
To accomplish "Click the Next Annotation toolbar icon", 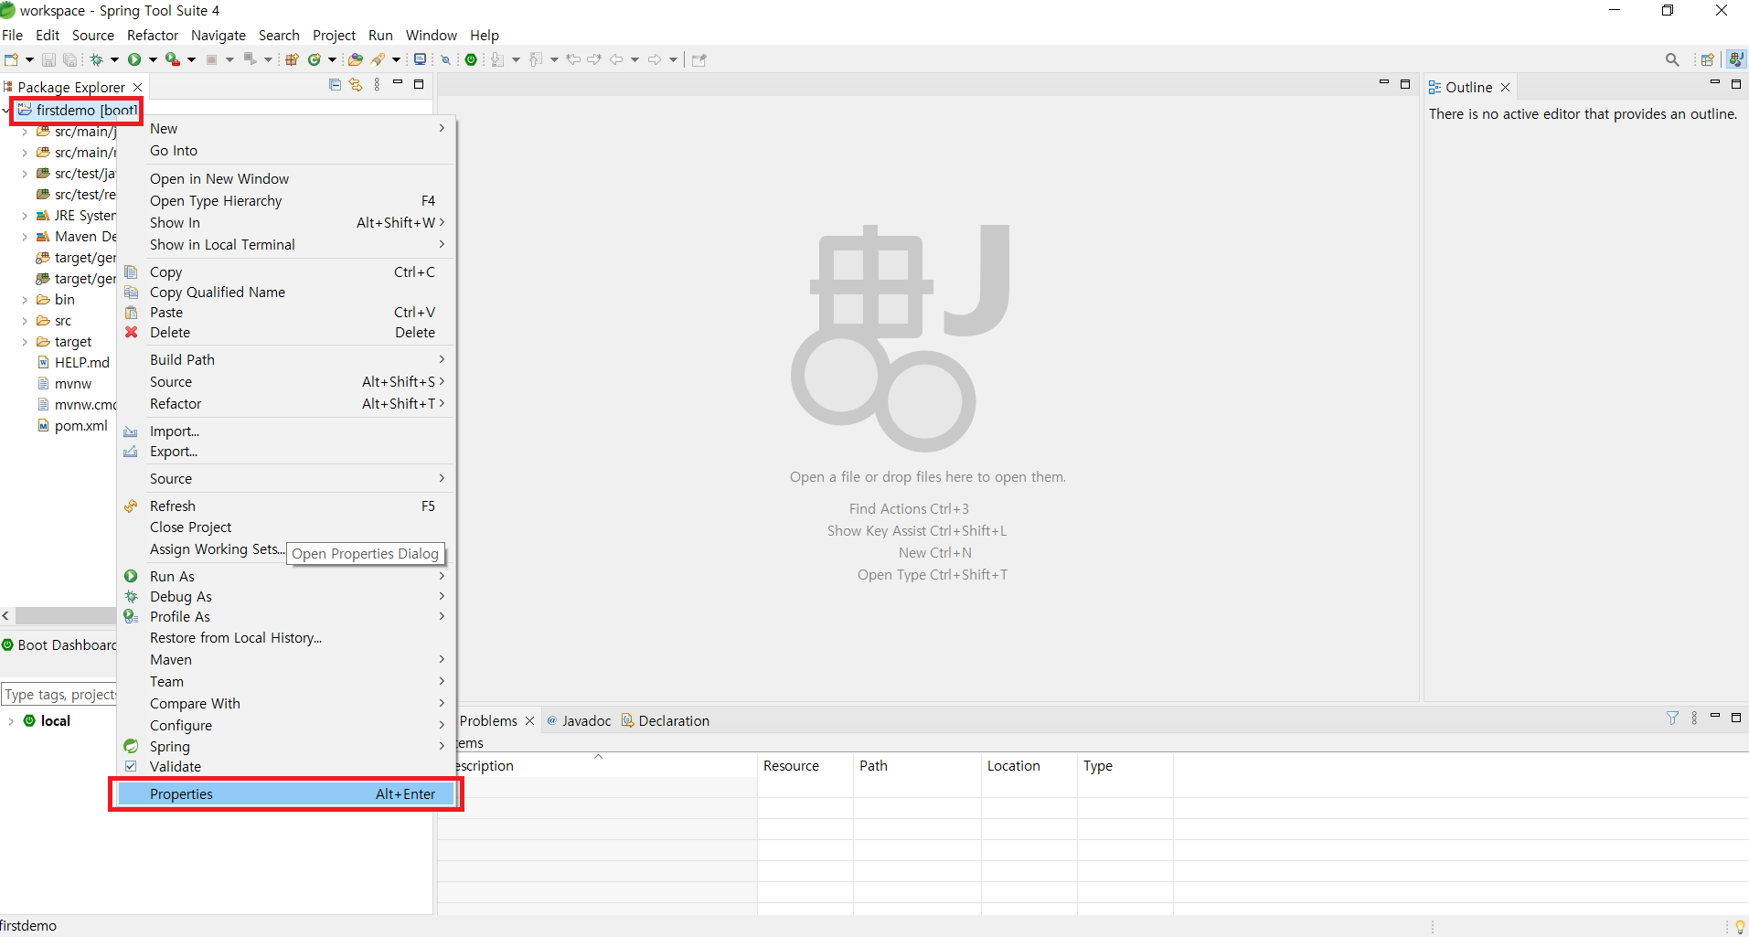I will click(497, 60).
